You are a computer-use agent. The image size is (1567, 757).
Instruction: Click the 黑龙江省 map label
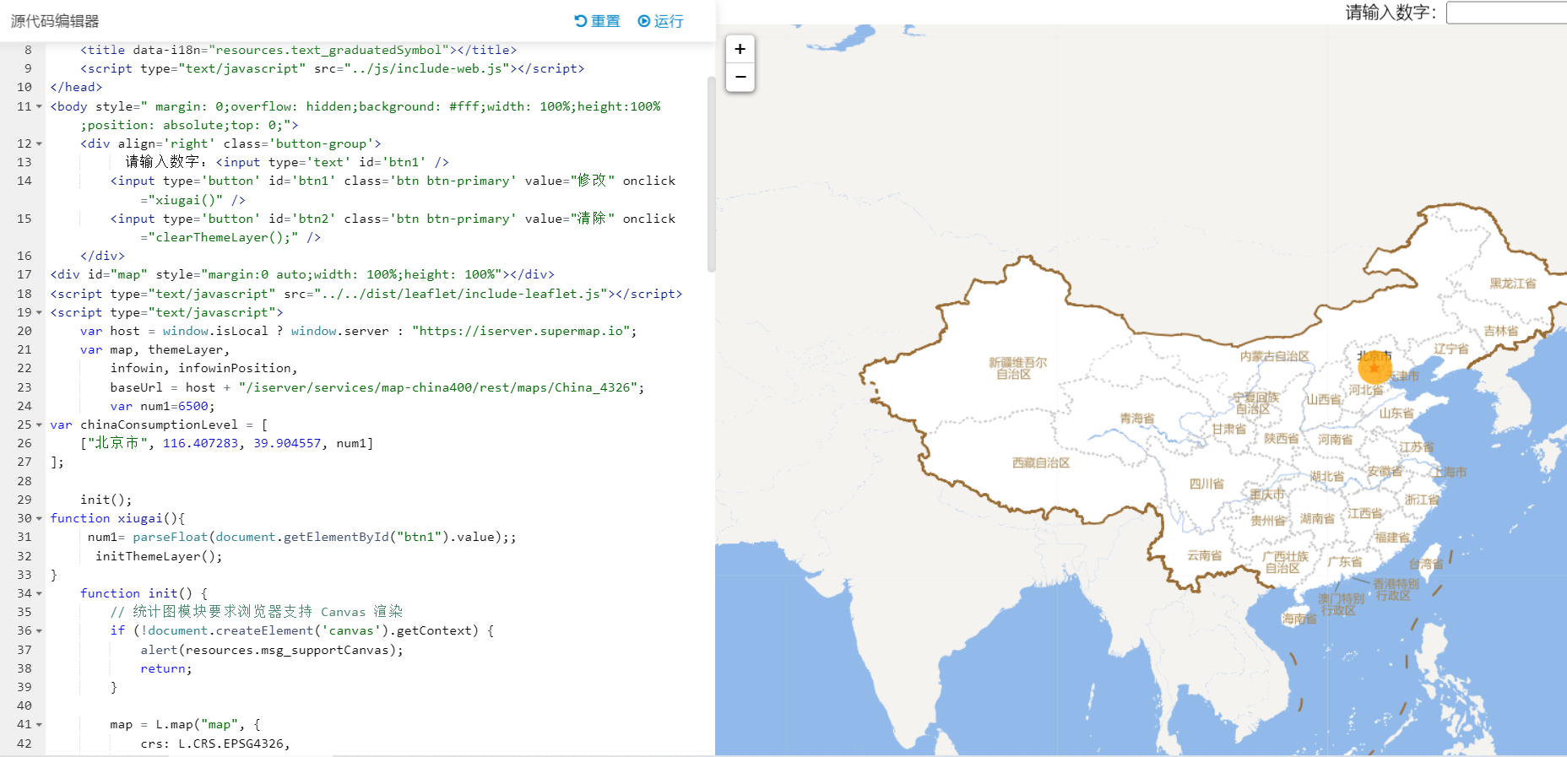coord(1513,283)
